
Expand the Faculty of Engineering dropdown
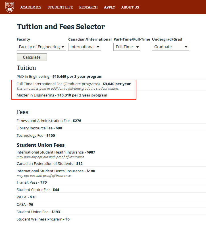tap(41, 47)
